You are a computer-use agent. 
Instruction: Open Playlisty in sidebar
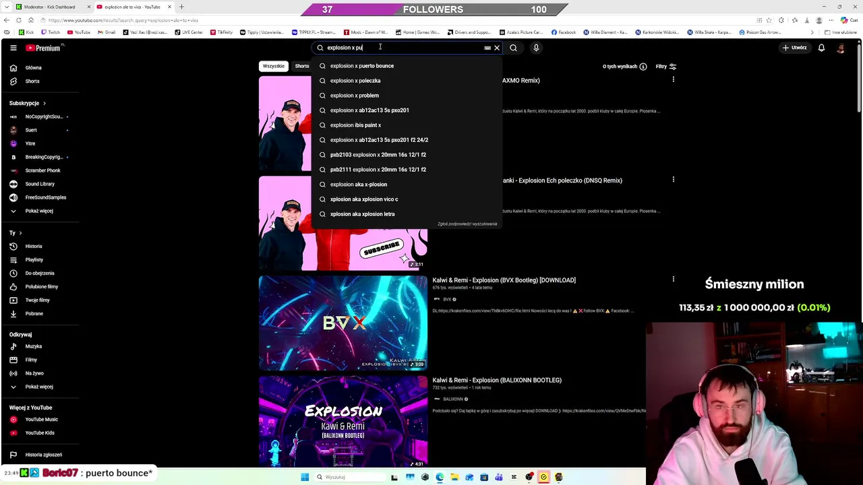click(x=40, y=260)
